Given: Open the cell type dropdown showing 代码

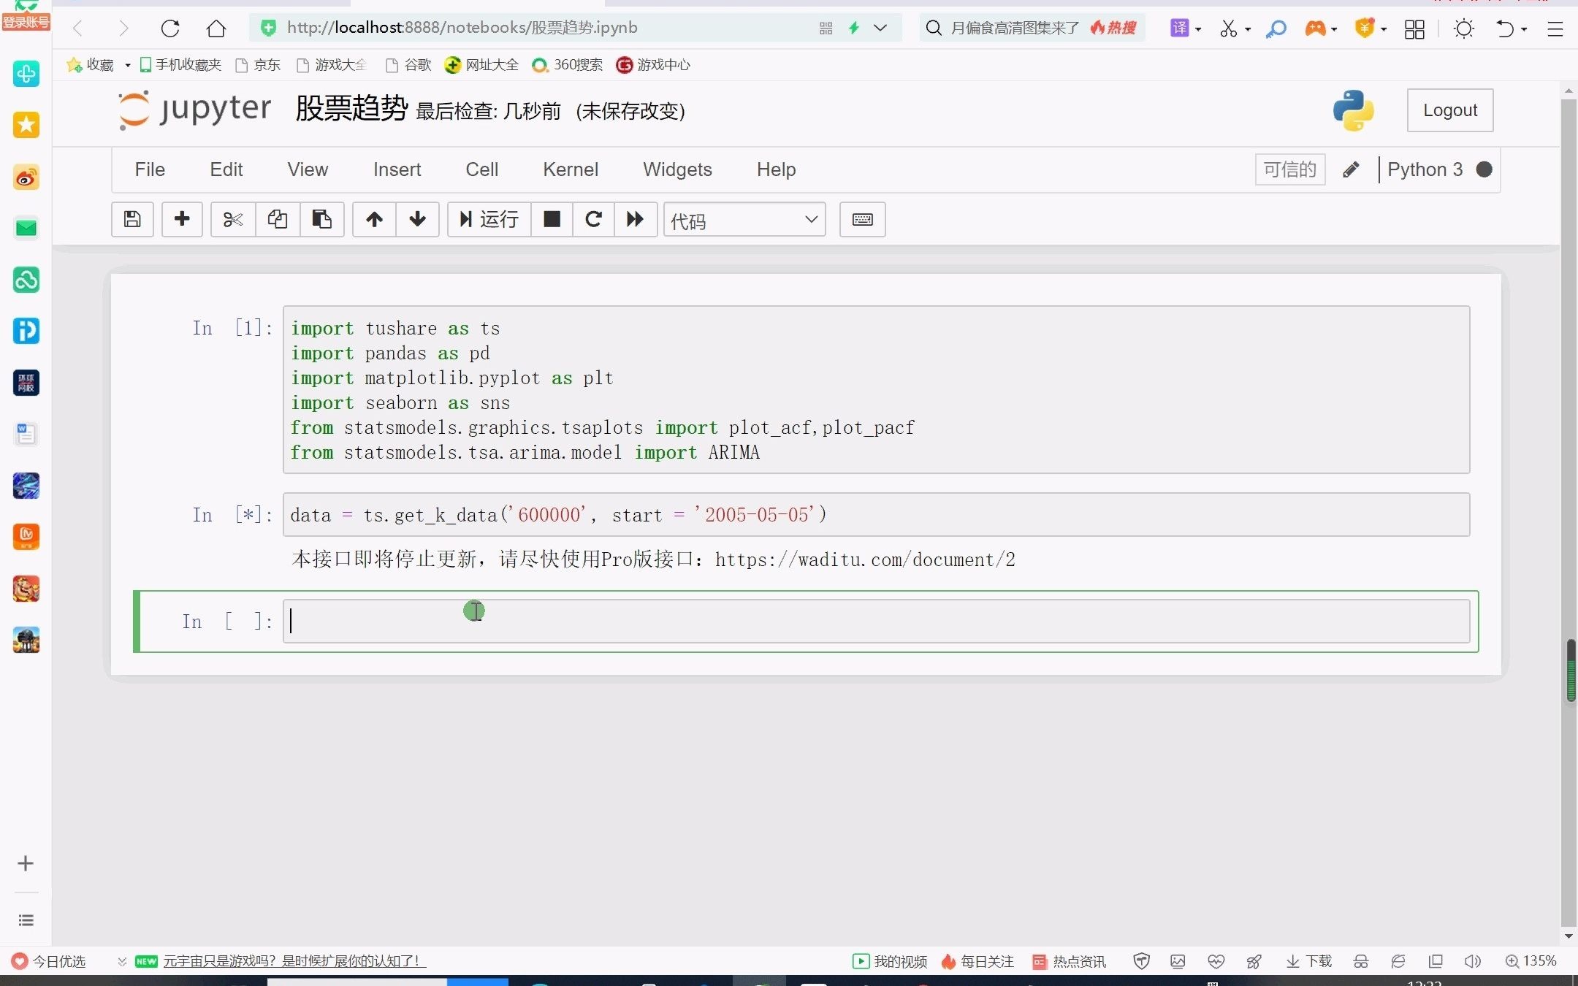Looking at the screenshot, I should 744,220.
